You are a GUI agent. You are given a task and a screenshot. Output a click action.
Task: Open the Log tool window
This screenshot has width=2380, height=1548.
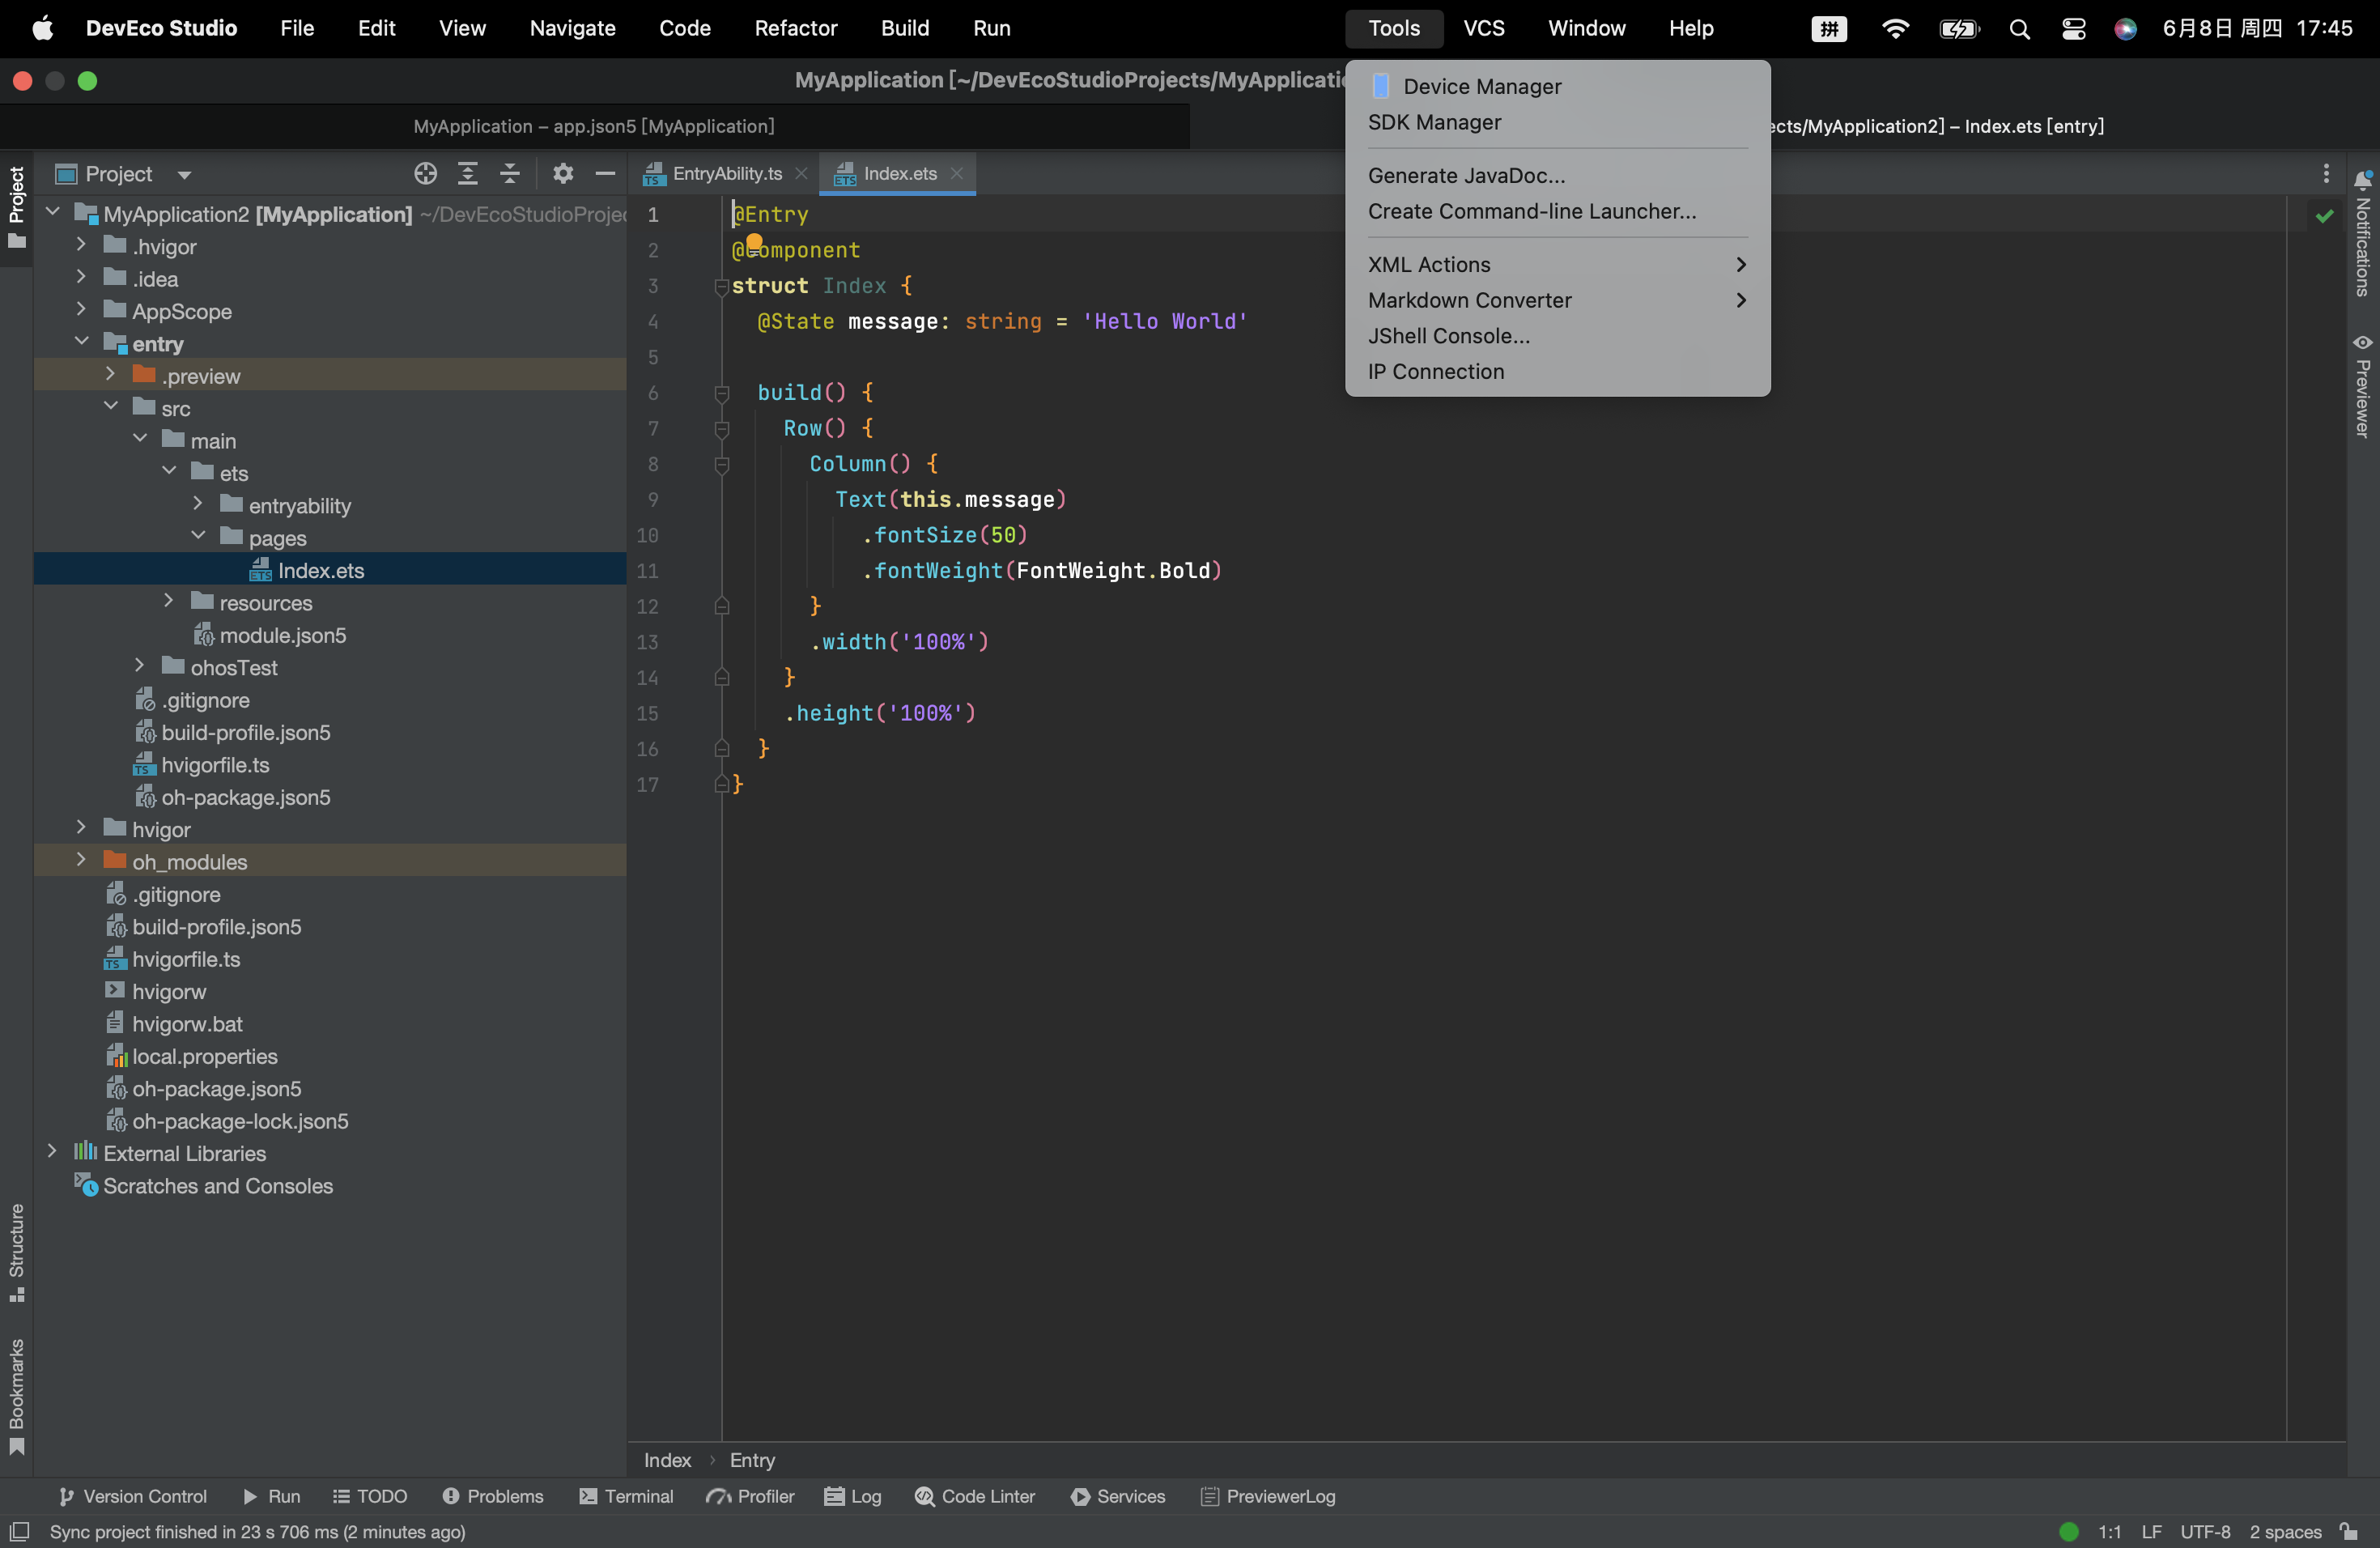tap(853, 1496)
